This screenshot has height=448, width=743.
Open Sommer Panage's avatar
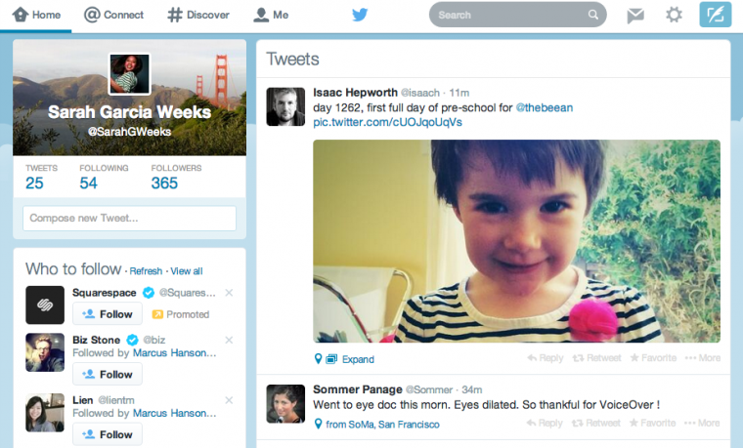[x=285, y=403]
